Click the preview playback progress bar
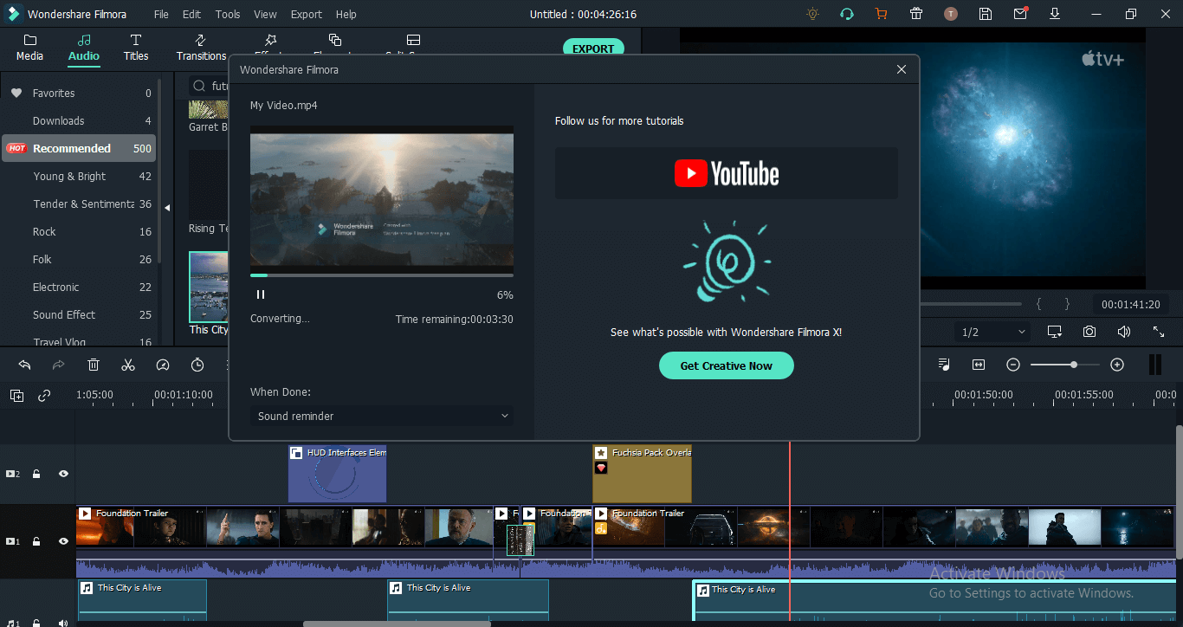Screen dimensions: 1183x627 click(971, 304)
